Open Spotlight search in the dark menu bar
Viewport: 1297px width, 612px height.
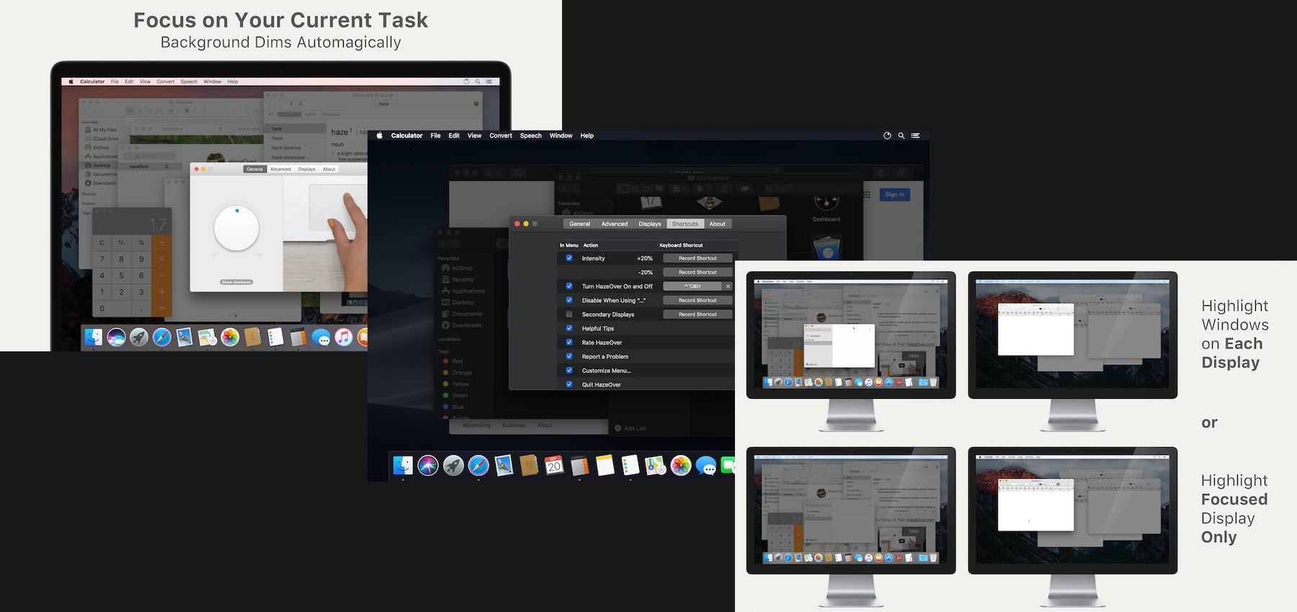click(901, 135)
